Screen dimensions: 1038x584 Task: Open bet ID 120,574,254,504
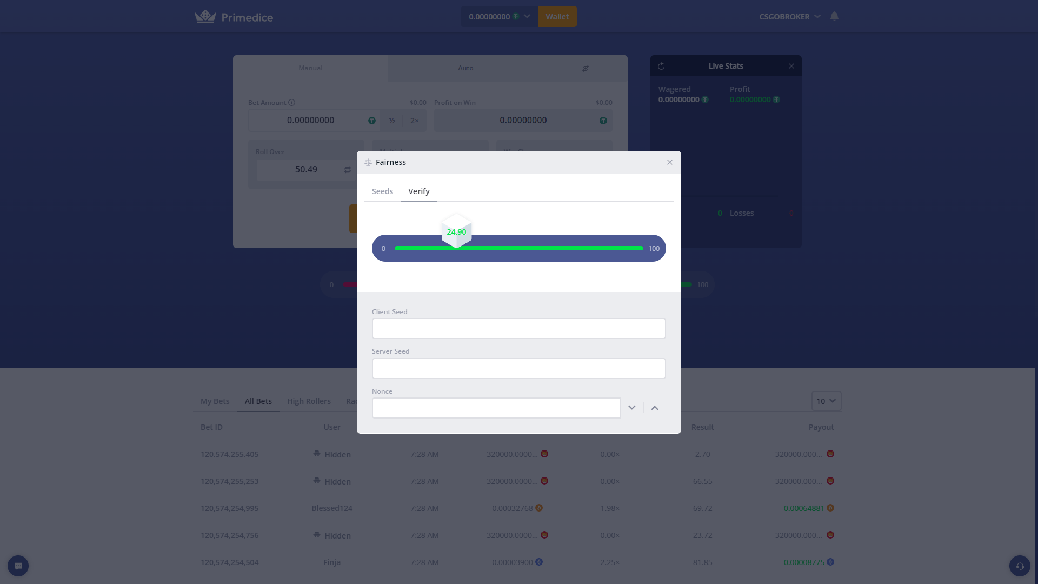click(230, 562)
